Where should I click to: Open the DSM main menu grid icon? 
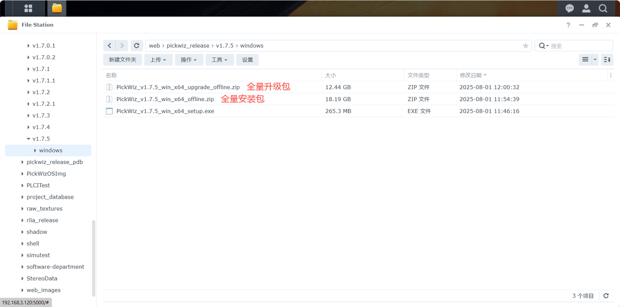(28, 8)
